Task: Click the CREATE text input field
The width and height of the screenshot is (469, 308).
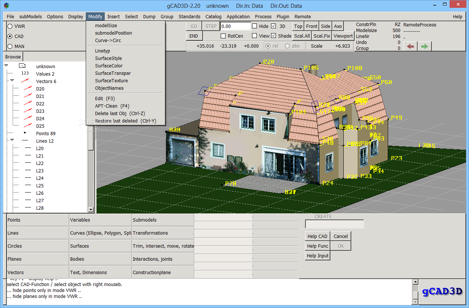Action: [334, 224]
